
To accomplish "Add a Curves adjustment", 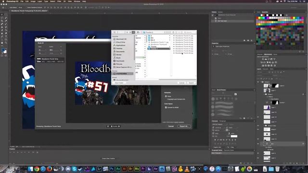I will coord(269,59).
